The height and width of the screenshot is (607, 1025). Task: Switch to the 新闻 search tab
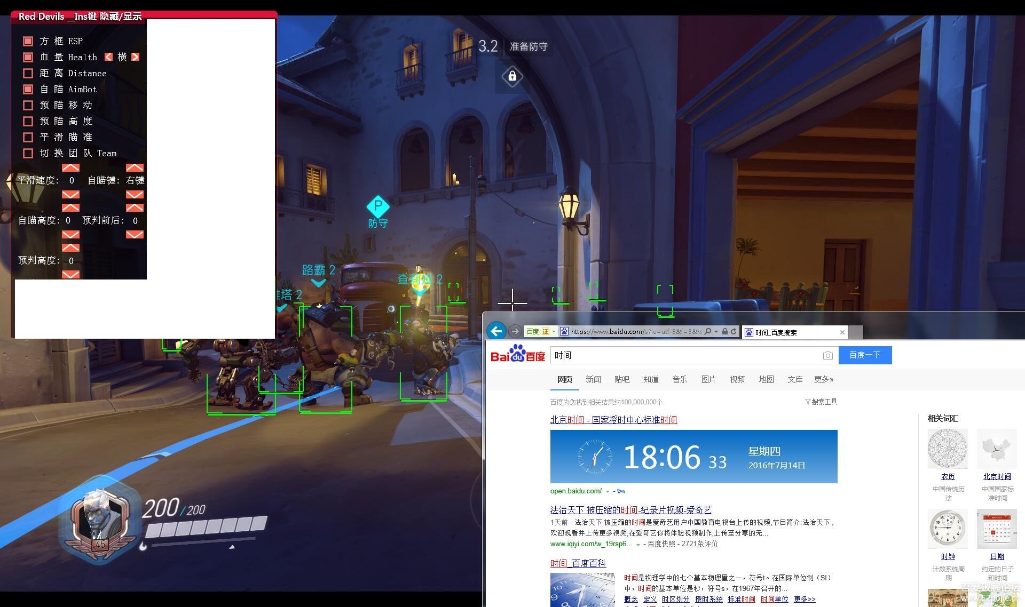point(593,379)
